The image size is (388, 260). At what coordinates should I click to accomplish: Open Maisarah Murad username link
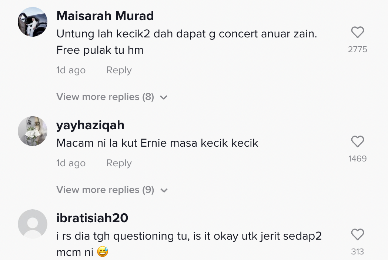pyautogui.click(x=105, y=16)
